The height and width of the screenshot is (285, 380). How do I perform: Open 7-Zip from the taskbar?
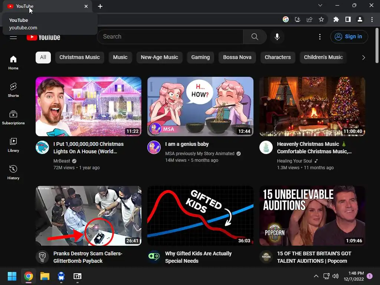(78, 276)
